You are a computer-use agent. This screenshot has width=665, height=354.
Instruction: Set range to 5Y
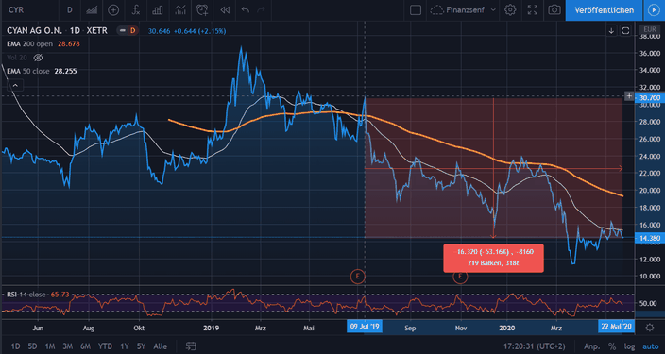(x=142, y=346)
